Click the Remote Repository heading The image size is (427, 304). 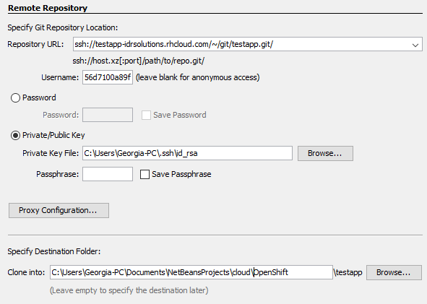48,8
